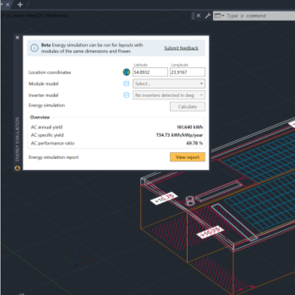Select the AC specific yield value
295x295 pixels.
pyautogui.click(x=179, y=135)
